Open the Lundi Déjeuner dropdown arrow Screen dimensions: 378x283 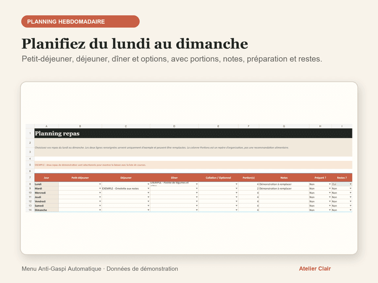[148, 184]
